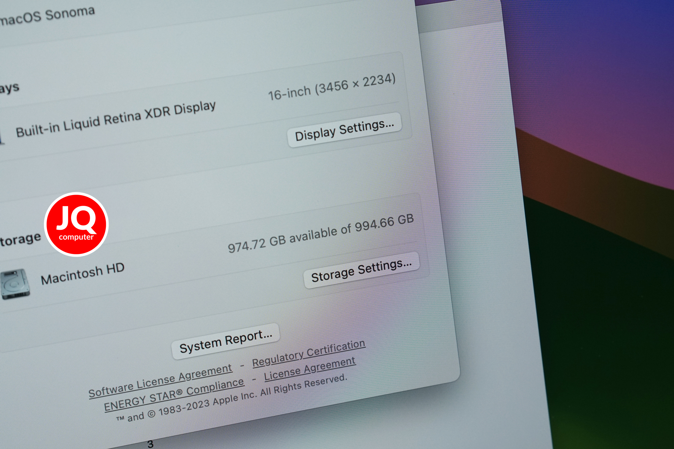The height and width of the screenshot is (449, 674).
Task: Select the Macintosh HD label
Action: click(x=83, y=274)
